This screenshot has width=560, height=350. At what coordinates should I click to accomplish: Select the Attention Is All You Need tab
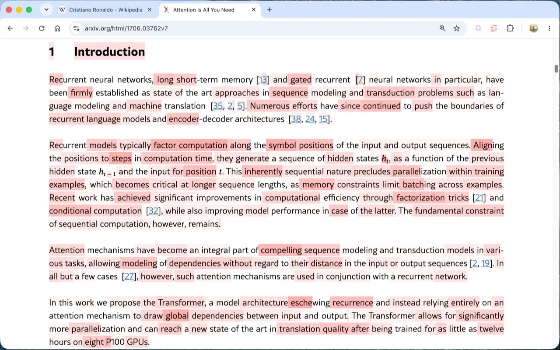(x=210, y=10)
